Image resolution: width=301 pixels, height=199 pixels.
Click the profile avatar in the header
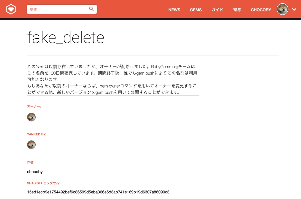pyautogui.click(x=282, y=9)
